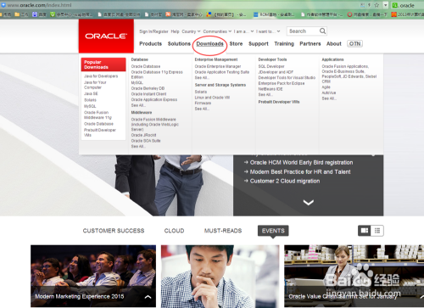Viewport: 424px width, 308px height.
Task: Click the down chevron in the dark banner
Action: [308, 202]
